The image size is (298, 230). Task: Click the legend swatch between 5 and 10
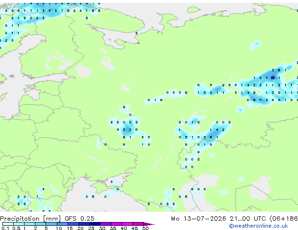(x=51, y=224)
